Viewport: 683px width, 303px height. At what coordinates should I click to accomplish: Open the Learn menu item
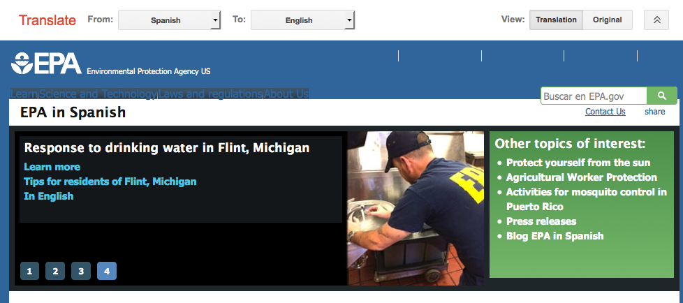point(24,94)
